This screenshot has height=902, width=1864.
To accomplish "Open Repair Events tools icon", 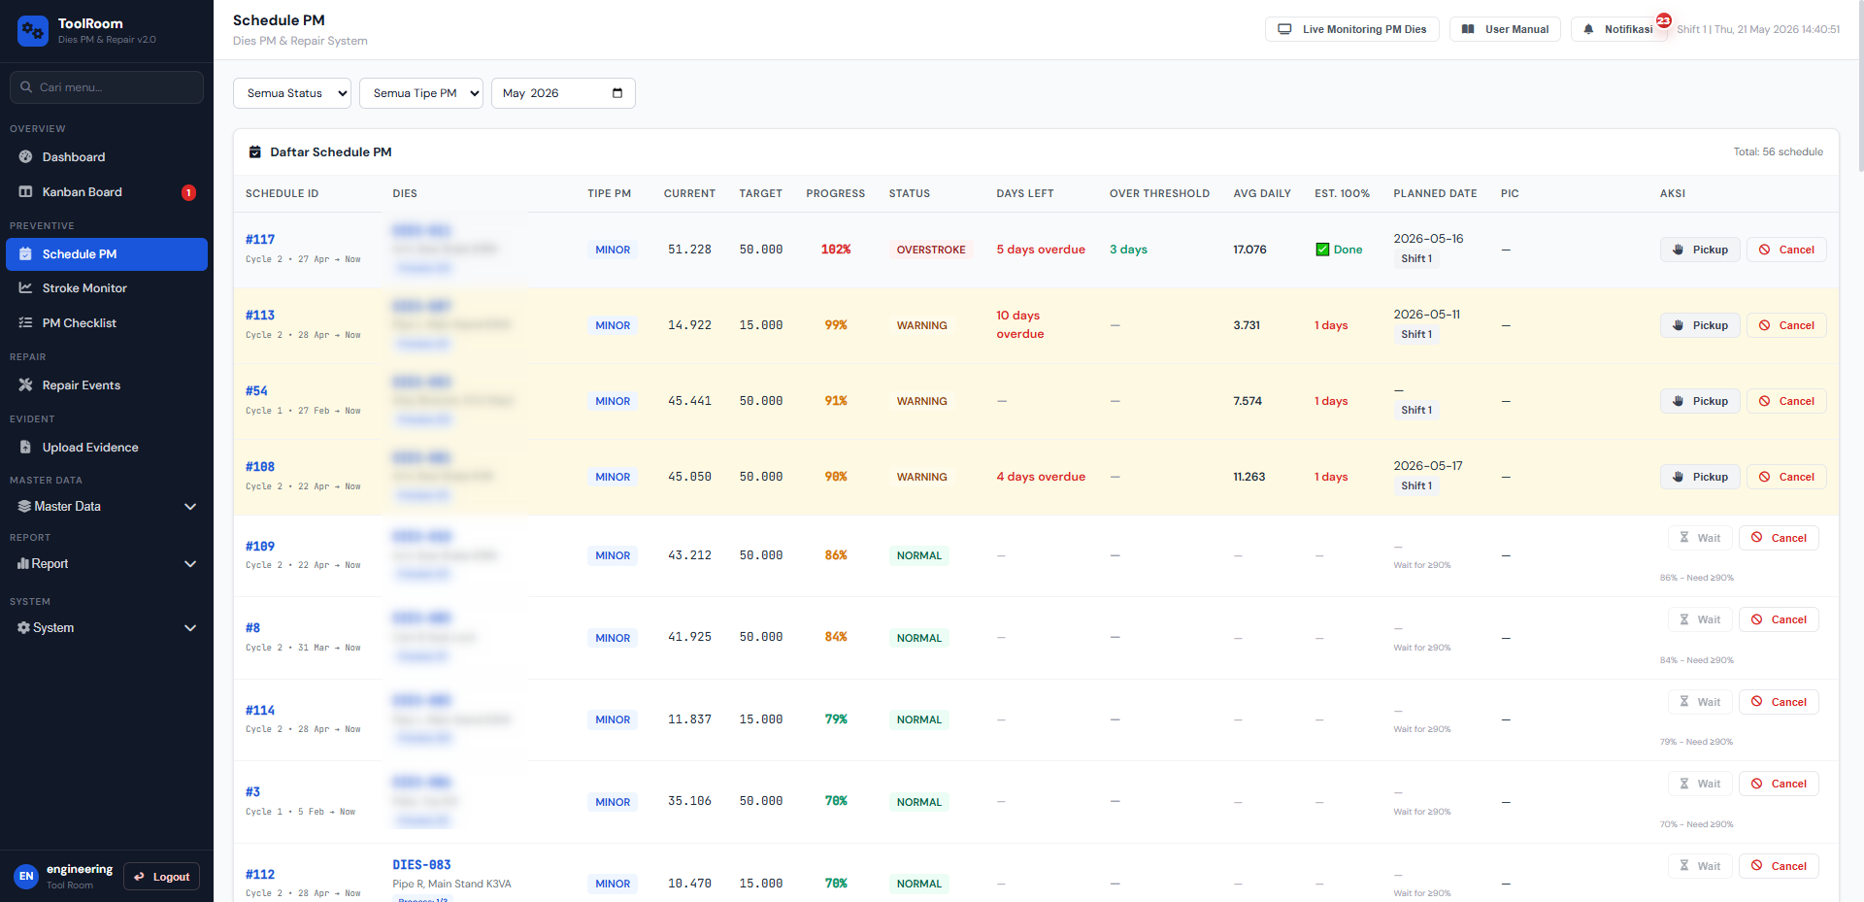I will [26, 384].
